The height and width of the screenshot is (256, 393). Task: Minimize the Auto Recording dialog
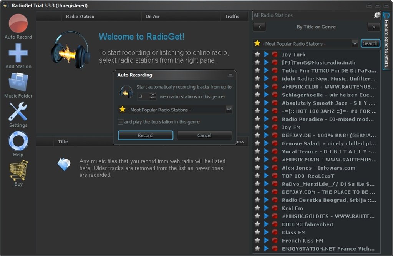pyautogui.click(x=230, y=75)
